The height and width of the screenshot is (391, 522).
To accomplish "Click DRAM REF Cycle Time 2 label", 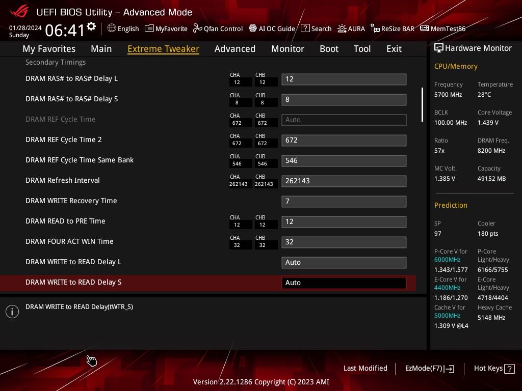I will coord(64,139).
